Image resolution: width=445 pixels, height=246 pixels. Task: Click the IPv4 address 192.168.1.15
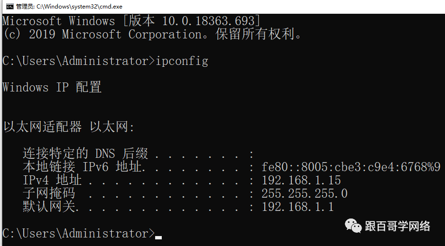point(301,181)
